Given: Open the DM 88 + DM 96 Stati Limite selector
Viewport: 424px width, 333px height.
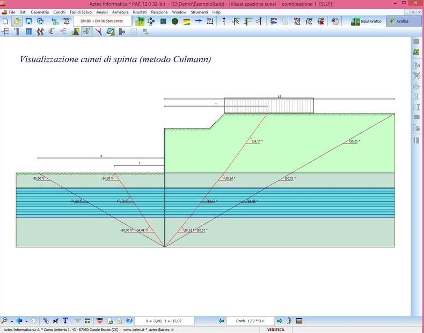Looking at the screenshot, I should pyautogui.click(x=102, y=21).
